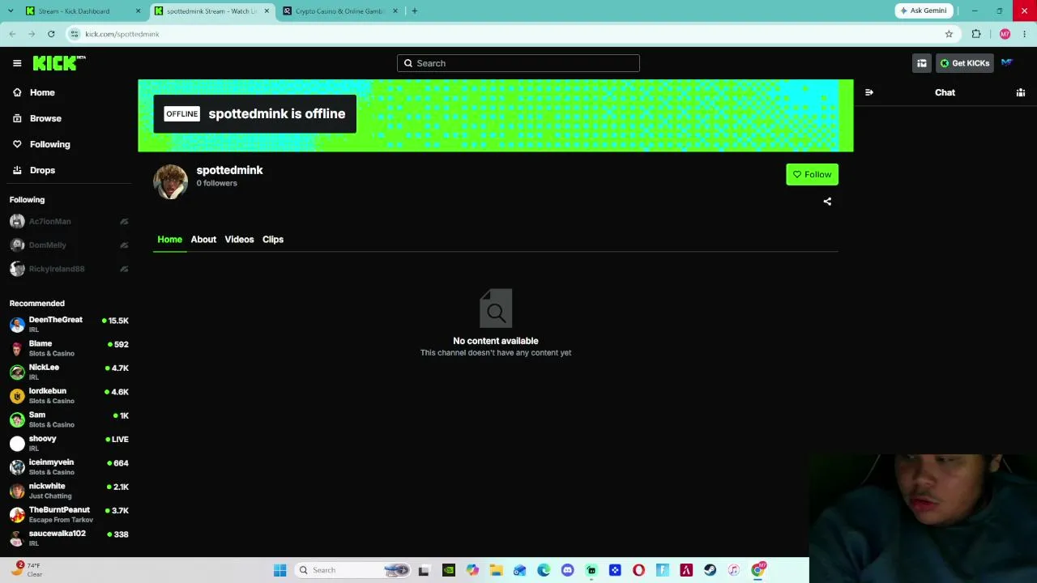Image resolution: width=1037 pixels, height=583 pixels.
Task: Open followed channel Ac7ionMan
Action: [x=69, y=221]
